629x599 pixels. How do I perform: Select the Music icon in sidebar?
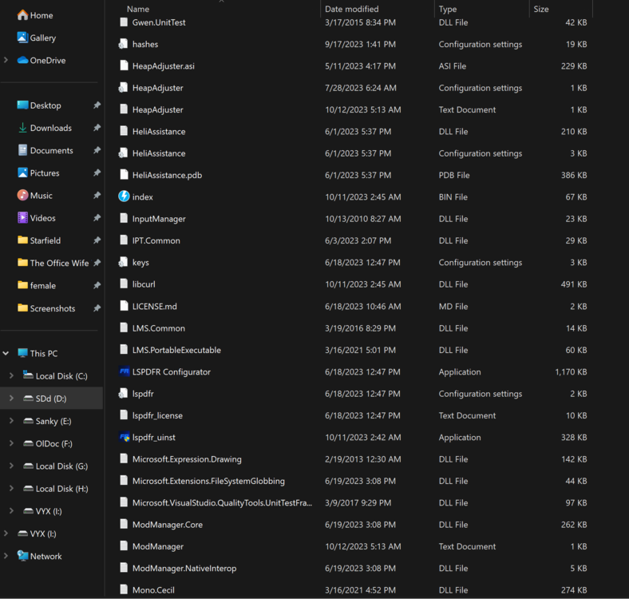(22, 195)
